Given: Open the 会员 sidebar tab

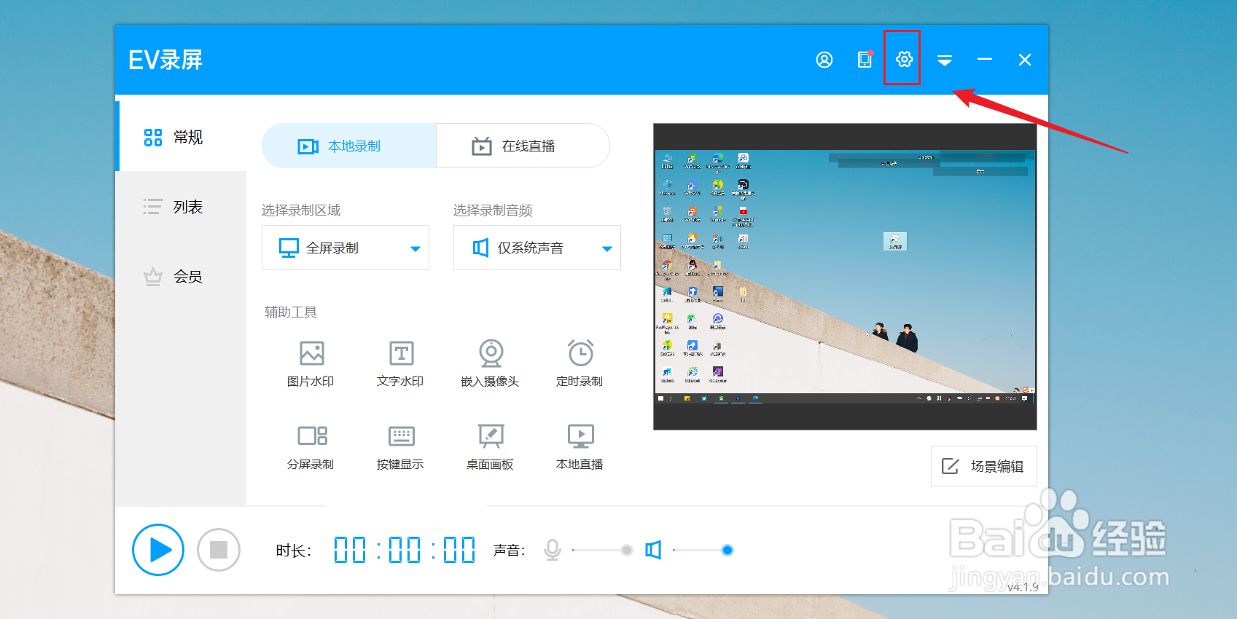Looking at the screenshot, I should (181, 277).
